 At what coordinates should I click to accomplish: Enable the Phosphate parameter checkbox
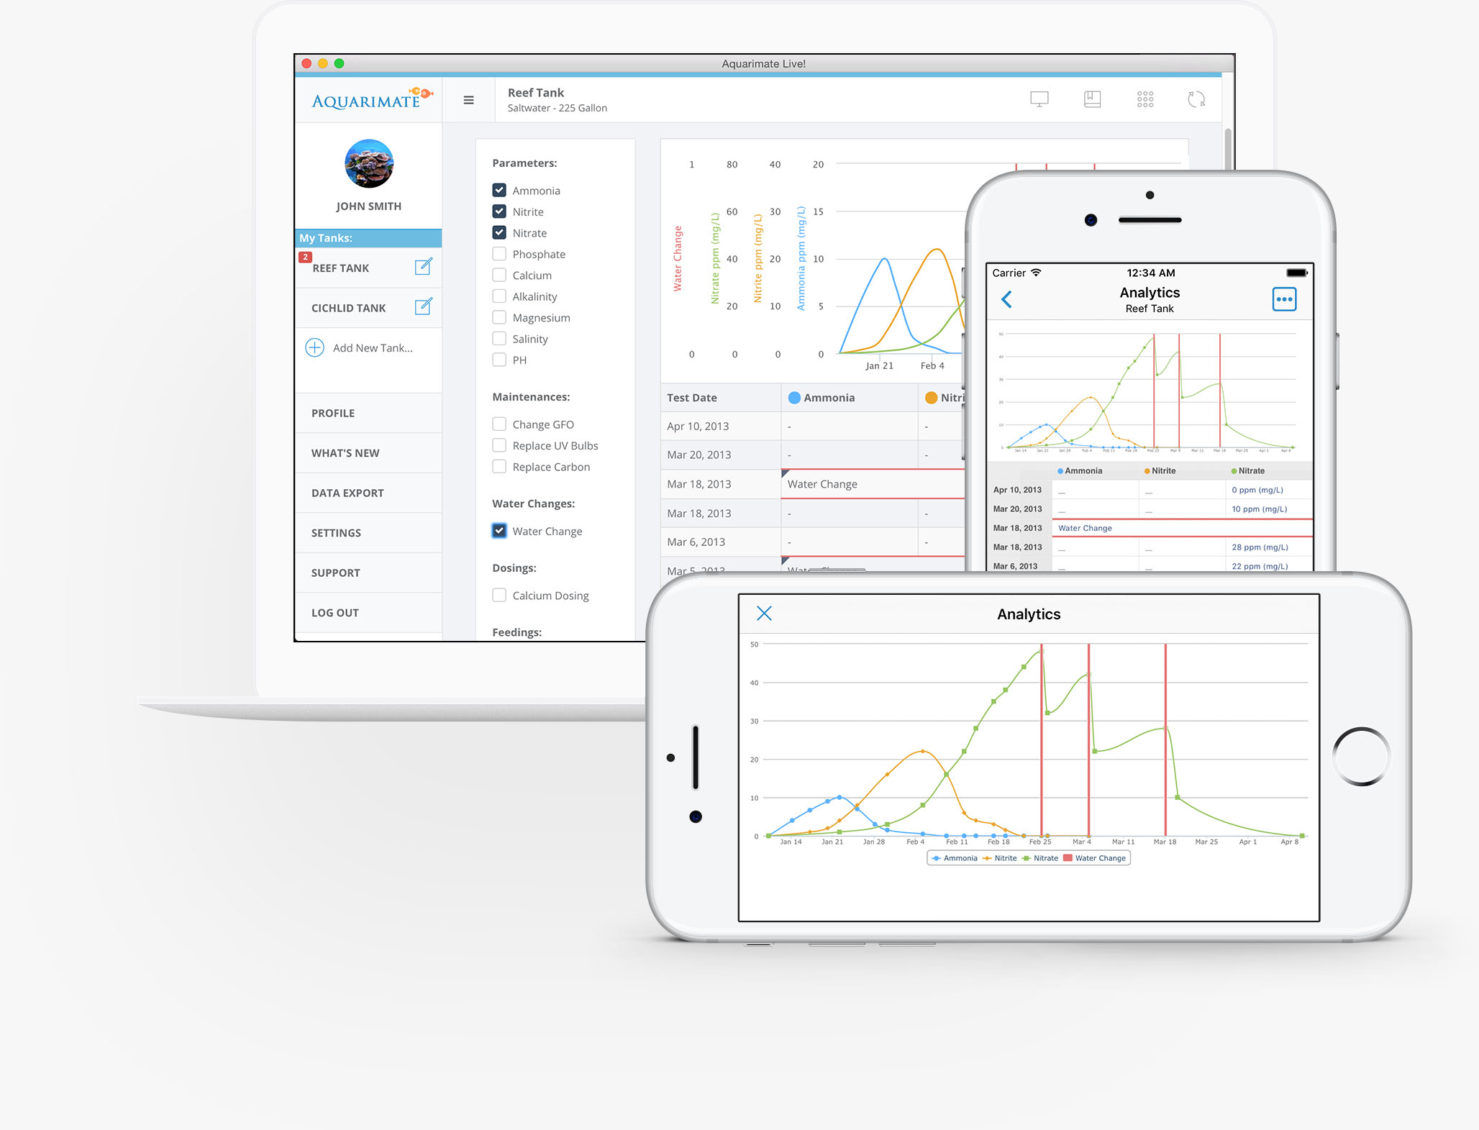point(499,252)
